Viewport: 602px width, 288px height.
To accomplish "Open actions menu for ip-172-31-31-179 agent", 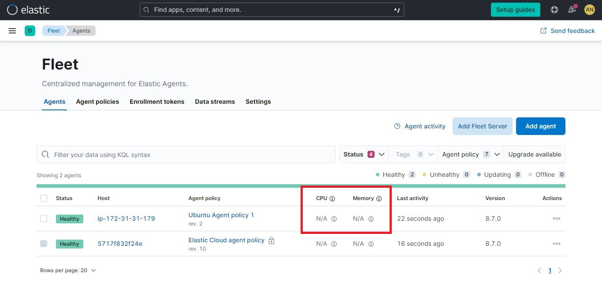I will click(556, 219).
